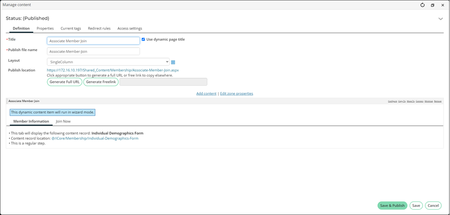Screen dimensions: 450x215
Task: Open the Access settings tab
Action: coord(130,28)
